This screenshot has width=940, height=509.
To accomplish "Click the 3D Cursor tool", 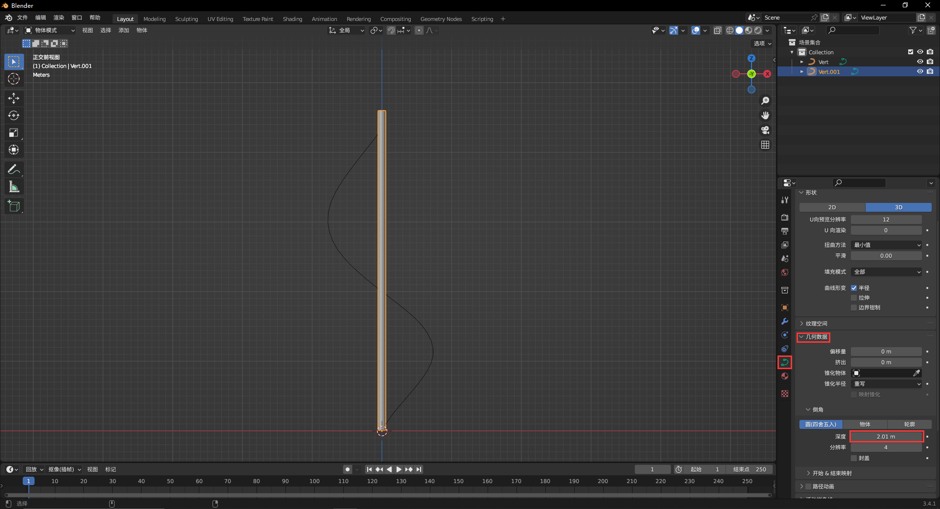I will [14, 79].
